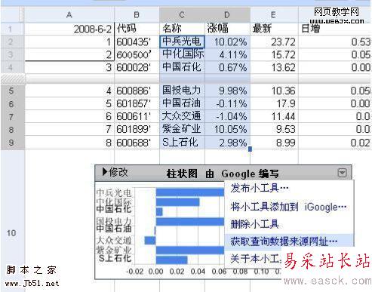Click cell containing S上石化

point(182,143)
